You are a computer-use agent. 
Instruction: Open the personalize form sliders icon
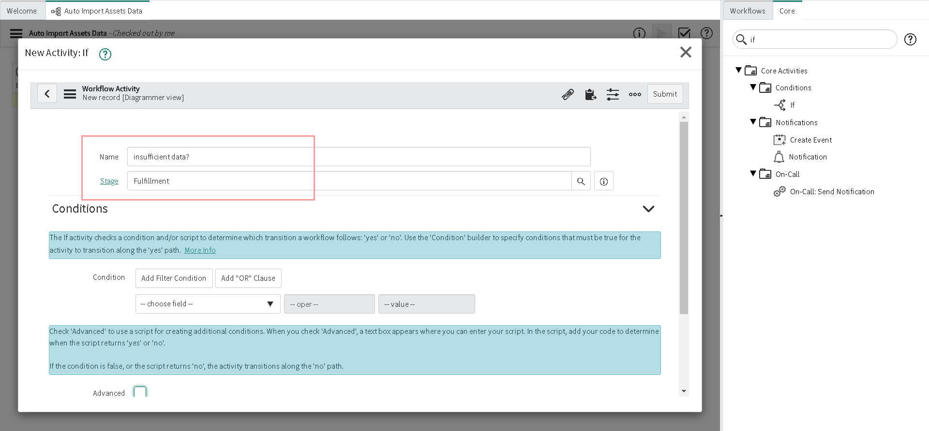[x=613, y=94]
